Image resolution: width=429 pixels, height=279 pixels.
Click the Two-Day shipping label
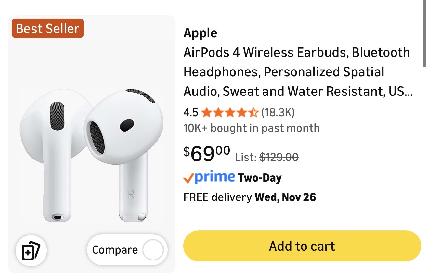(x=260, y=178)
